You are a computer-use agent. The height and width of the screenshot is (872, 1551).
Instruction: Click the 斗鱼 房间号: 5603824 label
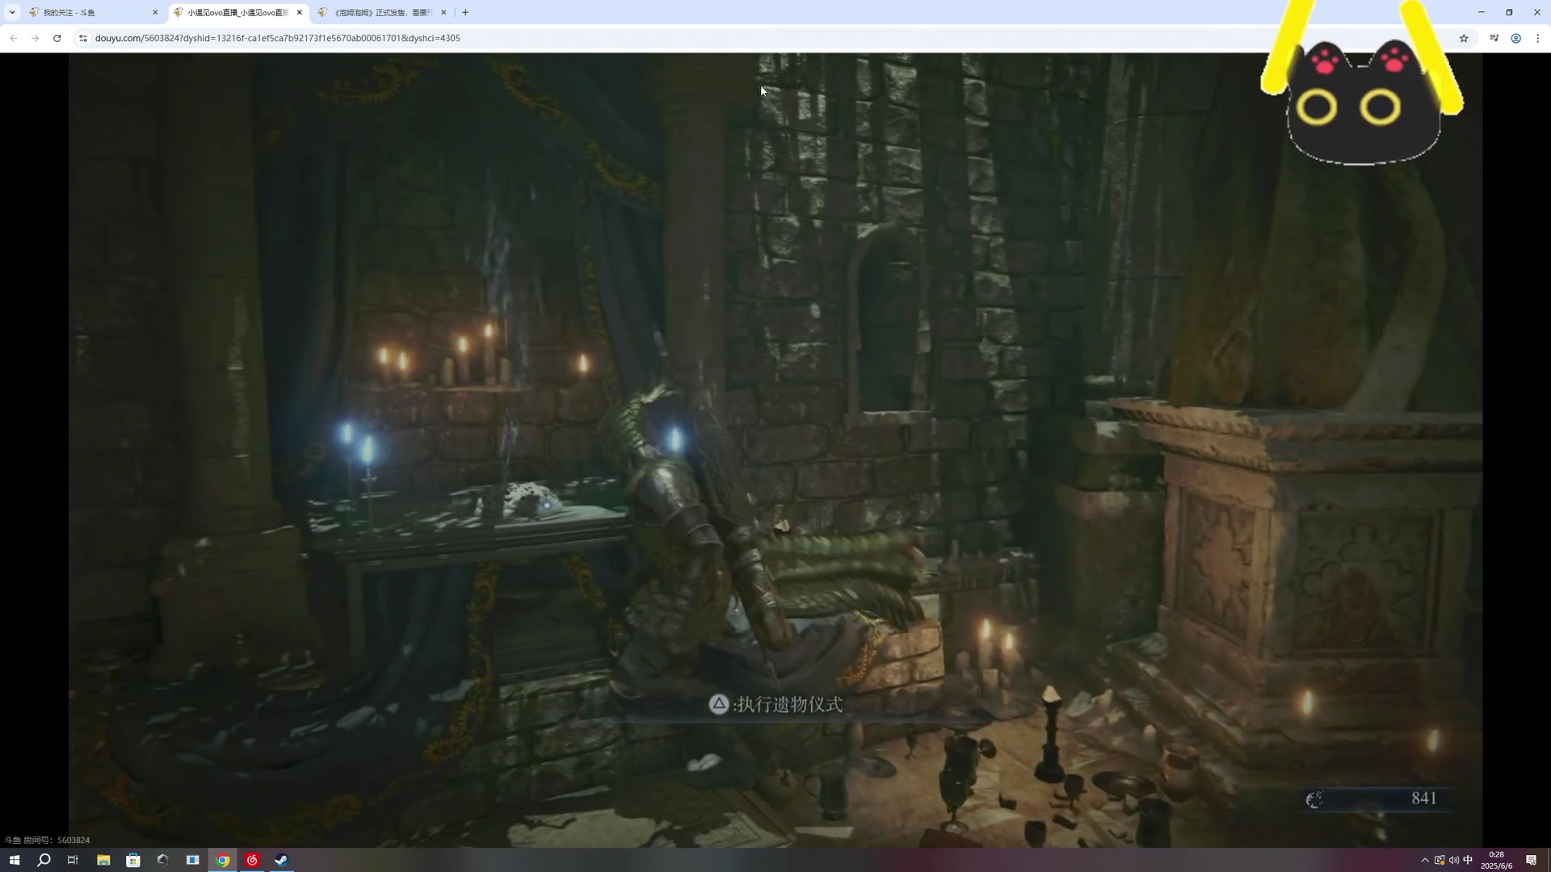pos(47,840)
